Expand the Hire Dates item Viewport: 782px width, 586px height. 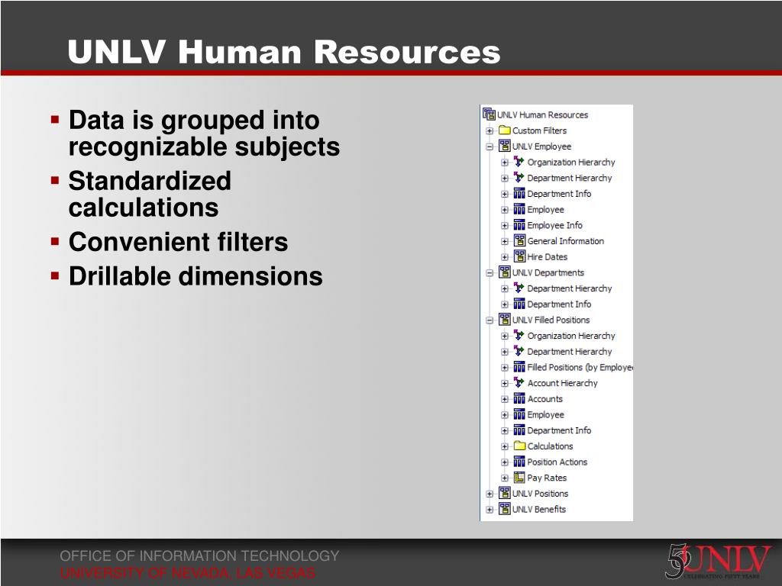coord(505,258)
